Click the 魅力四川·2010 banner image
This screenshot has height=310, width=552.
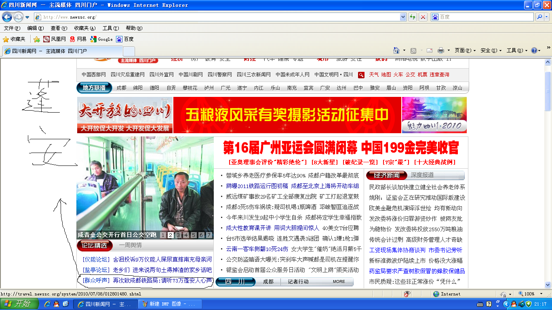point(434,115)
